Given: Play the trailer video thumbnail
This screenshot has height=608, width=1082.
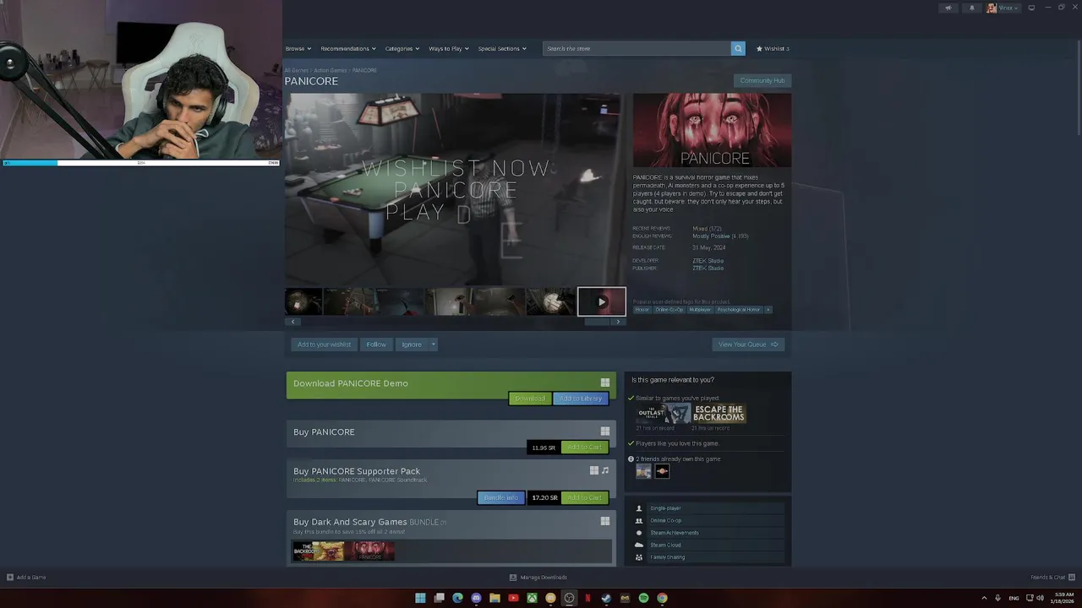Looking at the screenshot, I should (x=602, y=301).
